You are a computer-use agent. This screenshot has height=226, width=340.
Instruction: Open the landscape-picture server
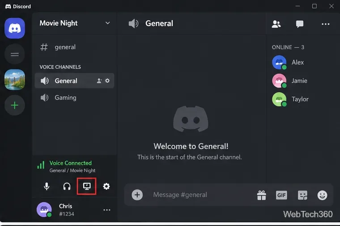[15, 79]
